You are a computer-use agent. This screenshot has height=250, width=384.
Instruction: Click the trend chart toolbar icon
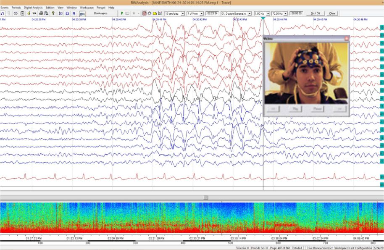click(160, 13)
